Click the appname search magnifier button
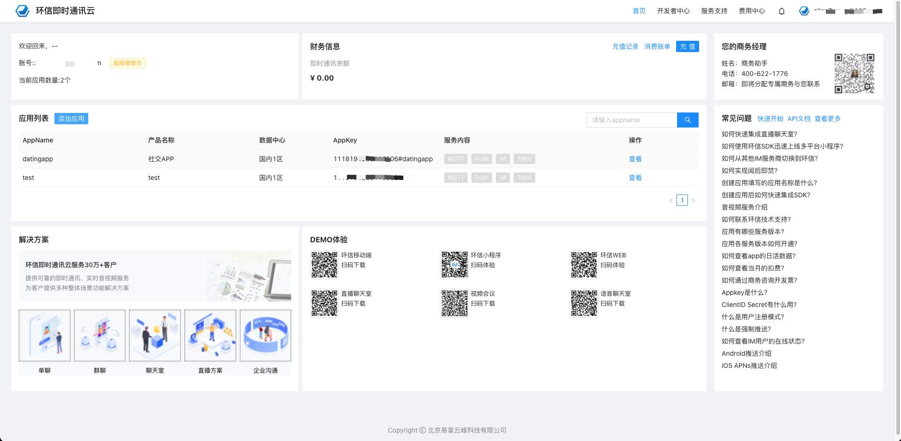Viewport: 901px width, 441px height. [x=688, y=120]
